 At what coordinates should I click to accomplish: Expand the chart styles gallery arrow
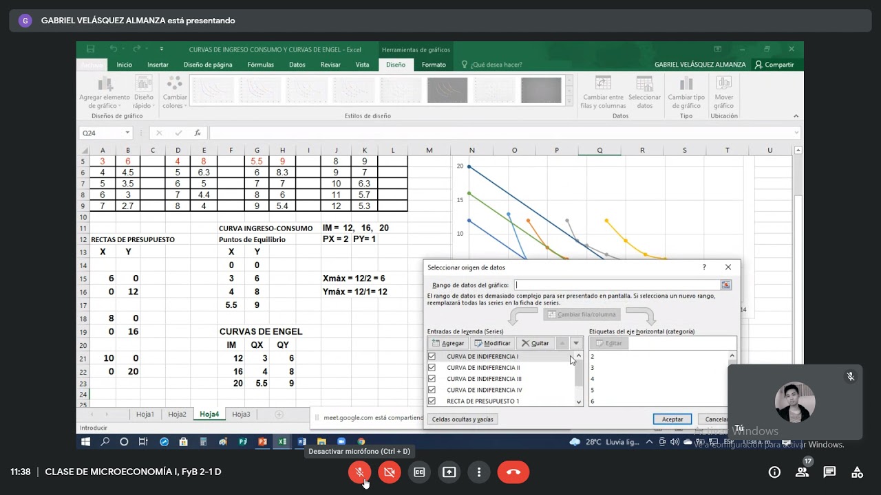coord(569,102)
